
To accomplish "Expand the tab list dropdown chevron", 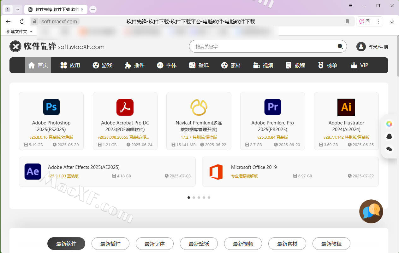I will (18, 9).
